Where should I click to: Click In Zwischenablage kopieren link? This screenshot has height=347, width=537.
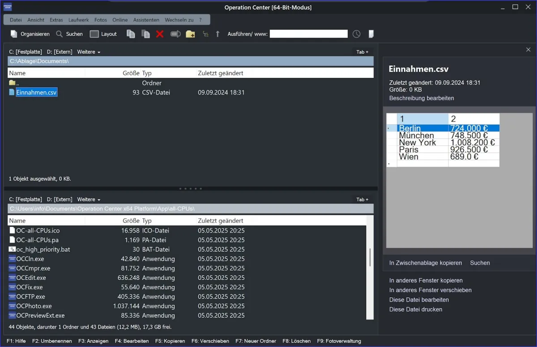pyautogui.click(x=425, y=263)
